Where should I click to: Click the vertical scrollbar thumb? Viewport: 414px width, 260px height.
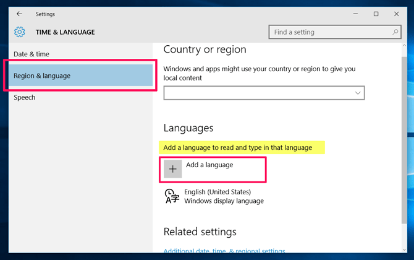(404, 140)
